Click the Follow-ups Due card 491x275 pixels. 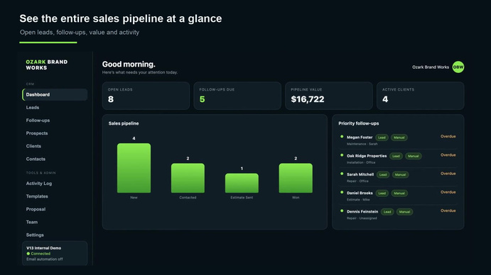point(237,96)
